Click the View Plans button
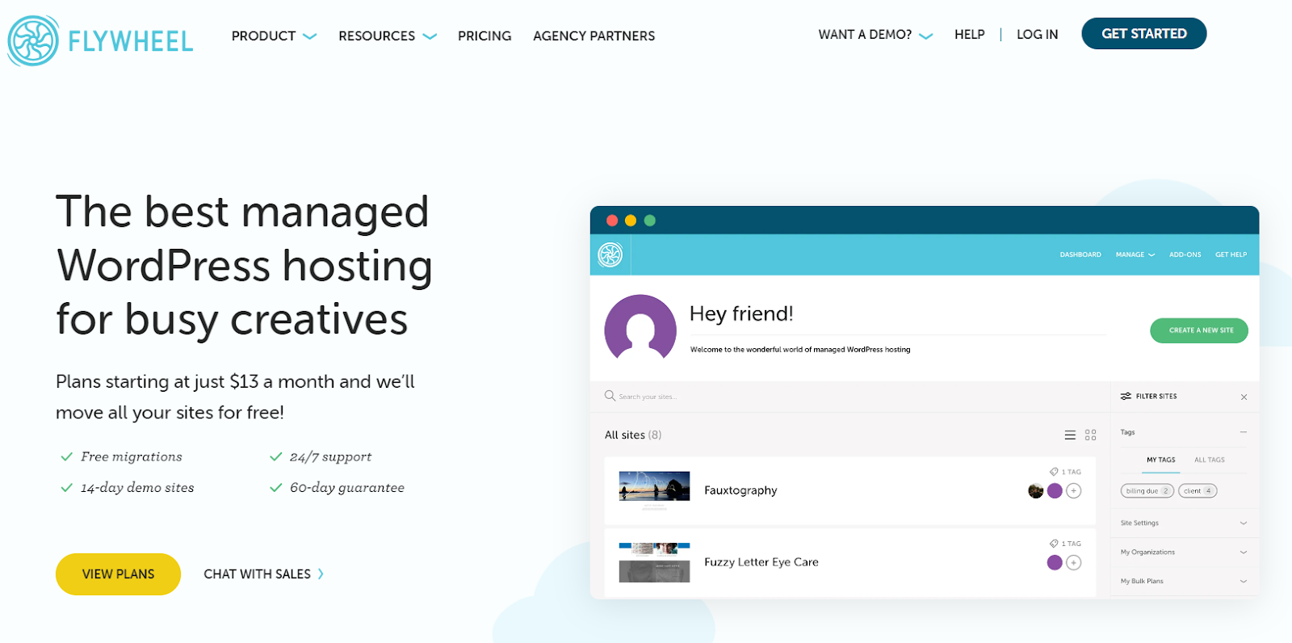This screenshot has height=643, width=1292. 118,574
